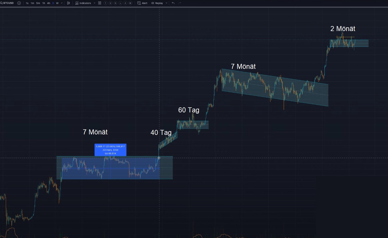Add a symbol with the plus icon
The height and width of the screenshot is (238, 388).
(19, 3)
